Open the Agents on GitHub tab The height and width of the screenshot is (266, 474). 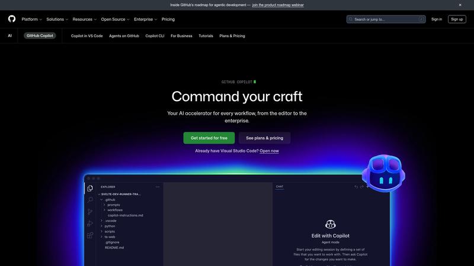click(124, 36)
